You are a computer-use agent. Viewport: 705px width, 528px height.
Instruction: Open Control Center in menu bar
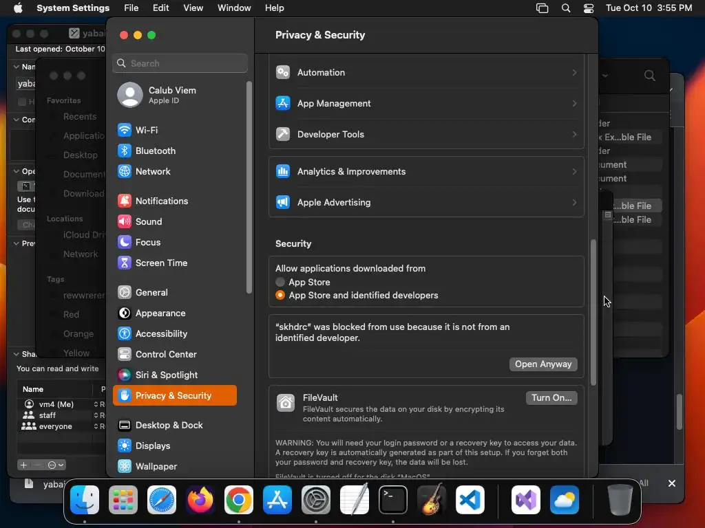pyautogui.click(x=589, y=8)
